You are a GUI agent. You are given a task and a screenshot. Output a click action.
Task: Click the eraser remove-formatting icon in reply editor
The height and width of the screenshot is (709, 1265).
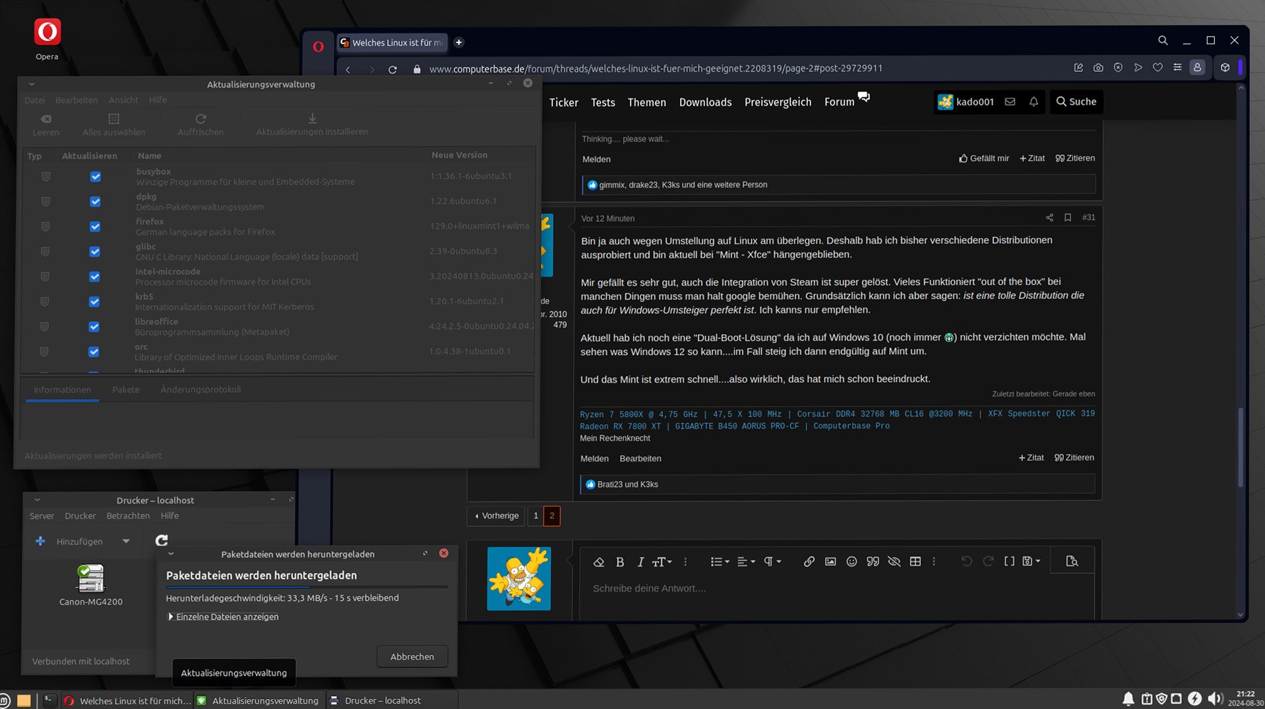coord(599,562)
